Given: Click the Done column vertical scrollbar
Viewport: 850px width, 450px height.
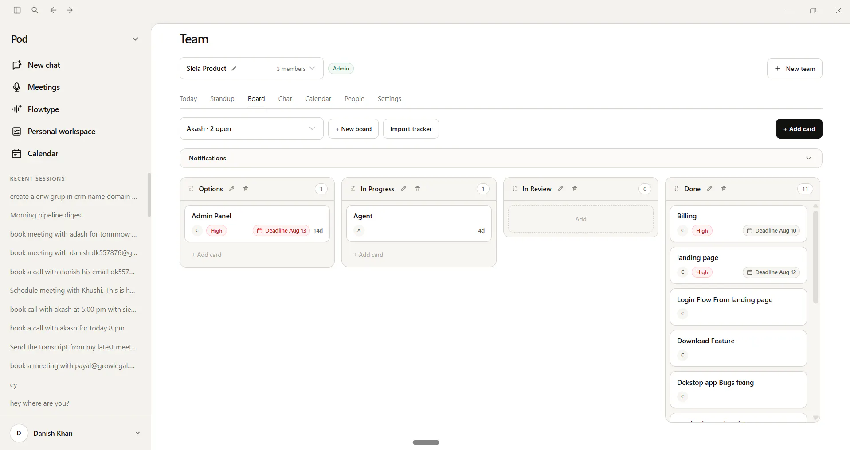Looking at the screenshot, I should pyautogui.click(x=815, y=257).
